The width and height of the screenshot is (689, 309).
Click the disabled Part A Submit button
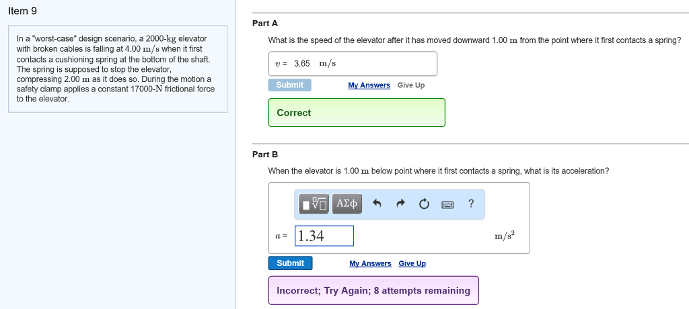click(290, 85)
